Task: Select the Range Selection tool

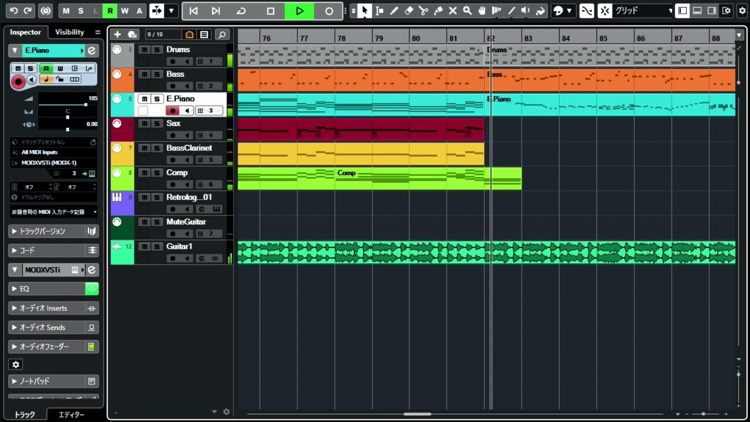Action: (x=379, y=11)
